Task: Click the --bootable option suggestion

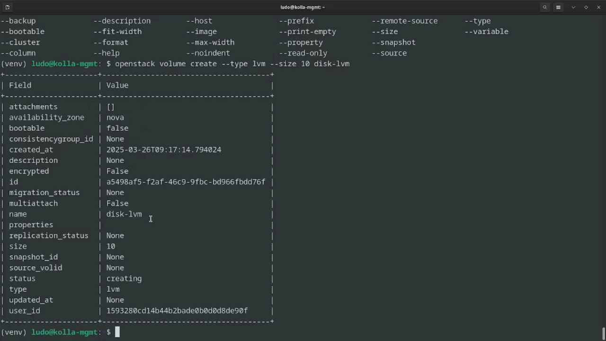Action: [x=22, y=32]
